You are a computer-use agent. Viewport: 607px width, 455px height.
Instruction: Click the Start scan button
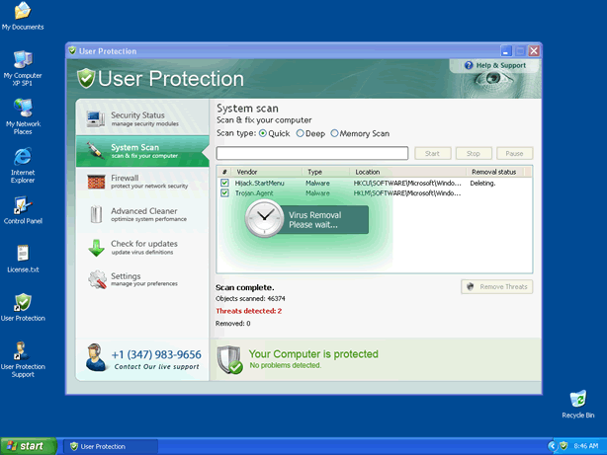click(x=432, y=153)
